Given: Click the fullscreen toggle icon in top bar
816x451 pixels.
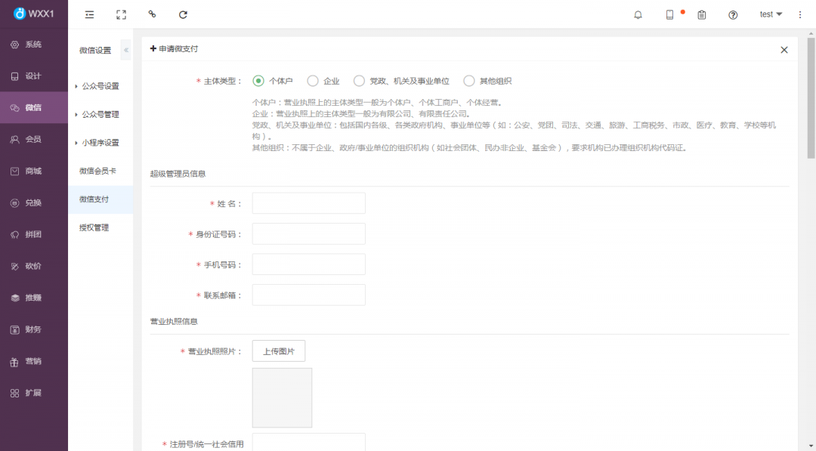Looking at the screenshot, I should [x=121, y=14].
